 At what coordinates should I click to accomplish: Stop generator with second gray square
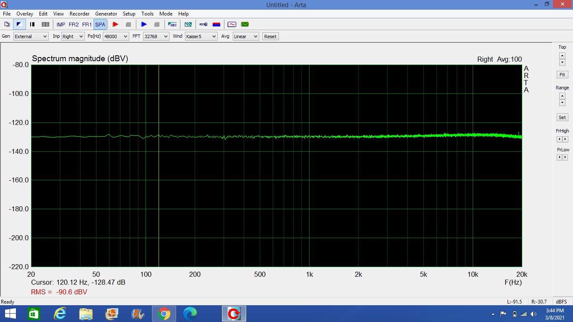pyautogui.click(x=157, y=24)
